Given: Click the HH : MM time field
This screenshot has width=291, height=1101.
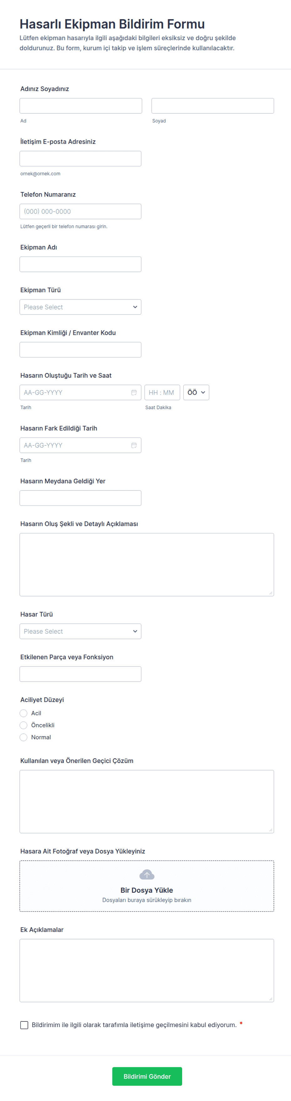Looking at the screenshot, I should pyautogui.click(x=162, y=392).
